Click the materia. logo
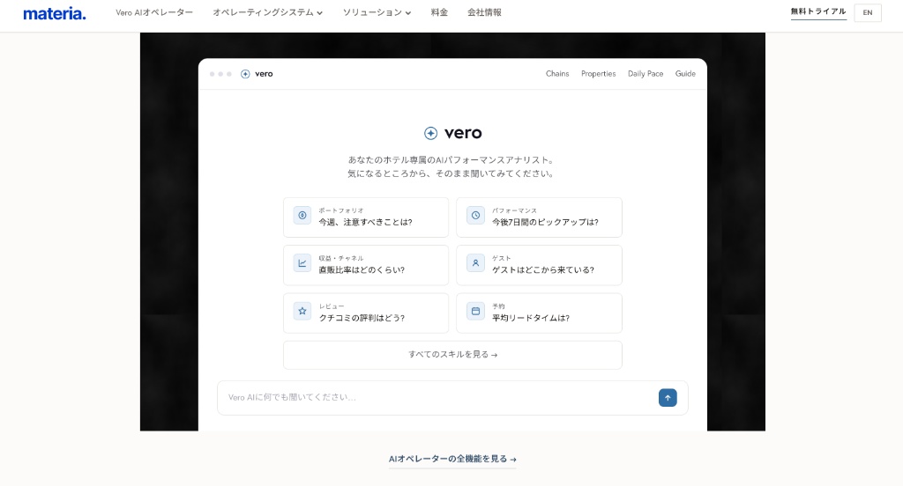 54,13
